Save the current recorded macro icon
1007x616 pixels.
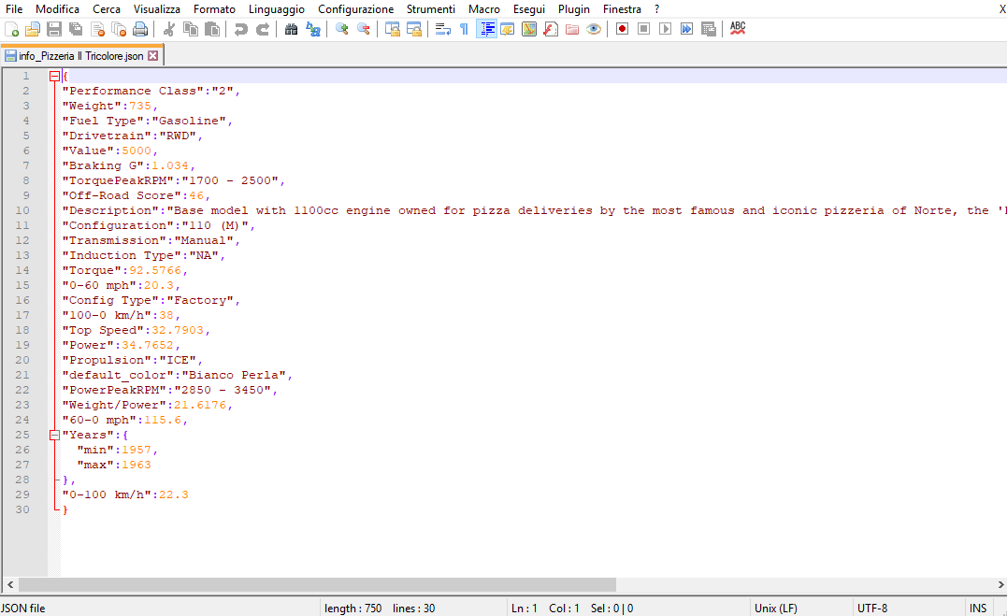(709, 29)
